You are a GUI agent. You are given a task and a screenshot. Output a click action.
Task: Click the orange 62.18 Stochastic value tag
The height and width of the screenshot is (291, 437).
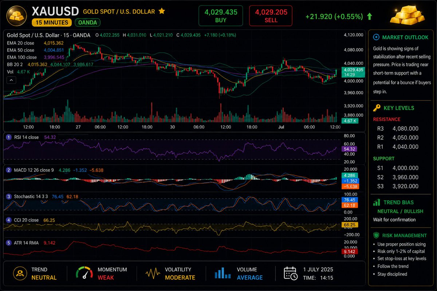pyautogui.click(x=350, y=205)
